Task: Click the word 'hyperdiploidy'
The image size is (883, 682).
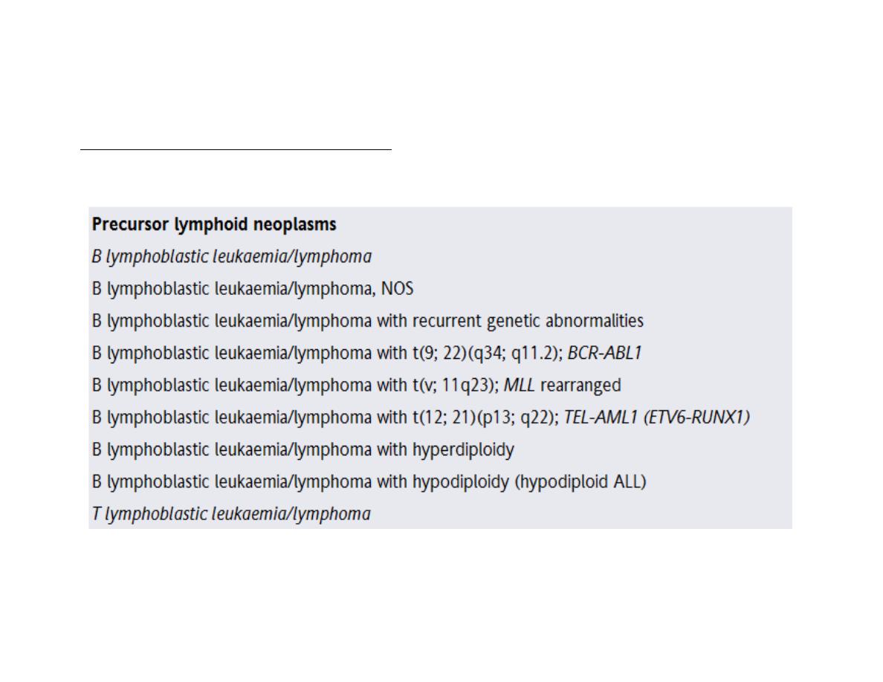Action: click(463, 450)
